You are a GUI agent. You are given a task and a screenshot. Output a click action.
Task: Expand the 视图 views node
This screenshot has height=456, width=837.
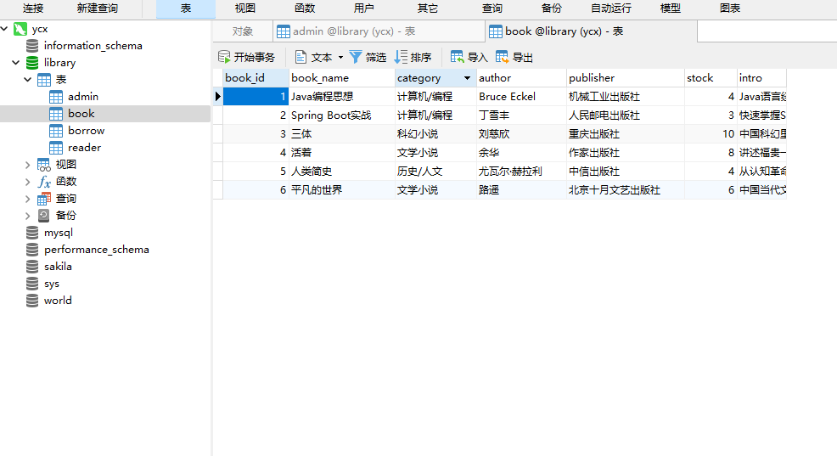click(x=28, y=165)
